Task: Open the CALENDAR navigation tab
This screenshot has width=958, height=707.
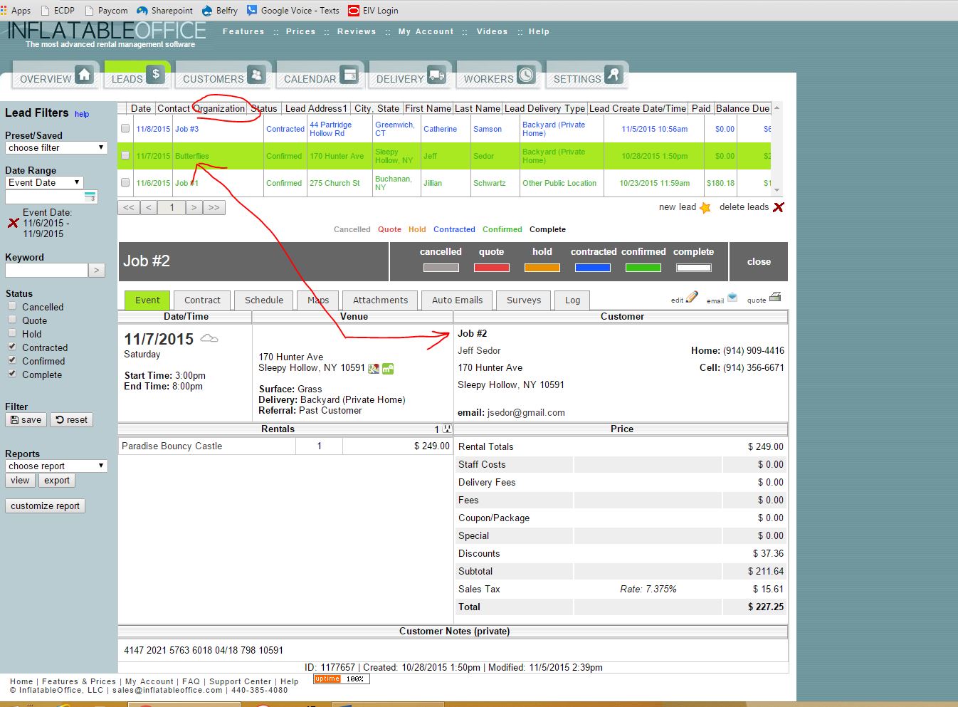Action: tap(320, 75)
